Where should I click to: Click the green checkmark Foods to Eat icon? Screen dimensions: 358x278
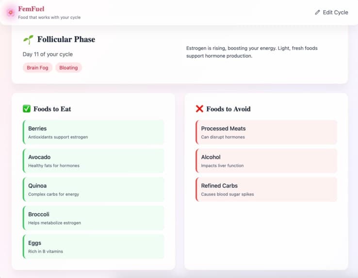[27, 109]
